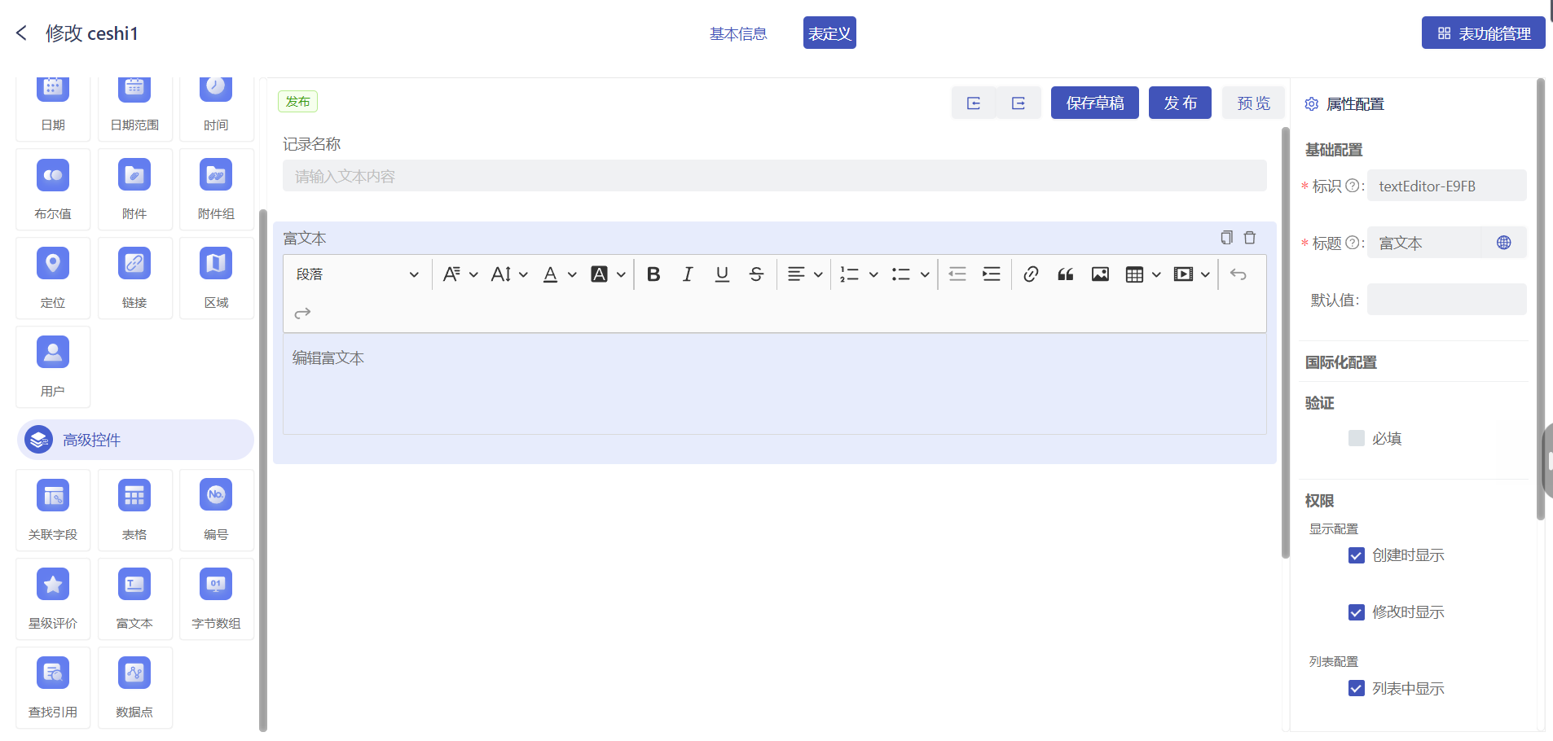Viewport: 1553px width, 741px height.
Task: Undo the last edit in rich text toolbar
Action: pyautogui.click(x=1238, y=274)
